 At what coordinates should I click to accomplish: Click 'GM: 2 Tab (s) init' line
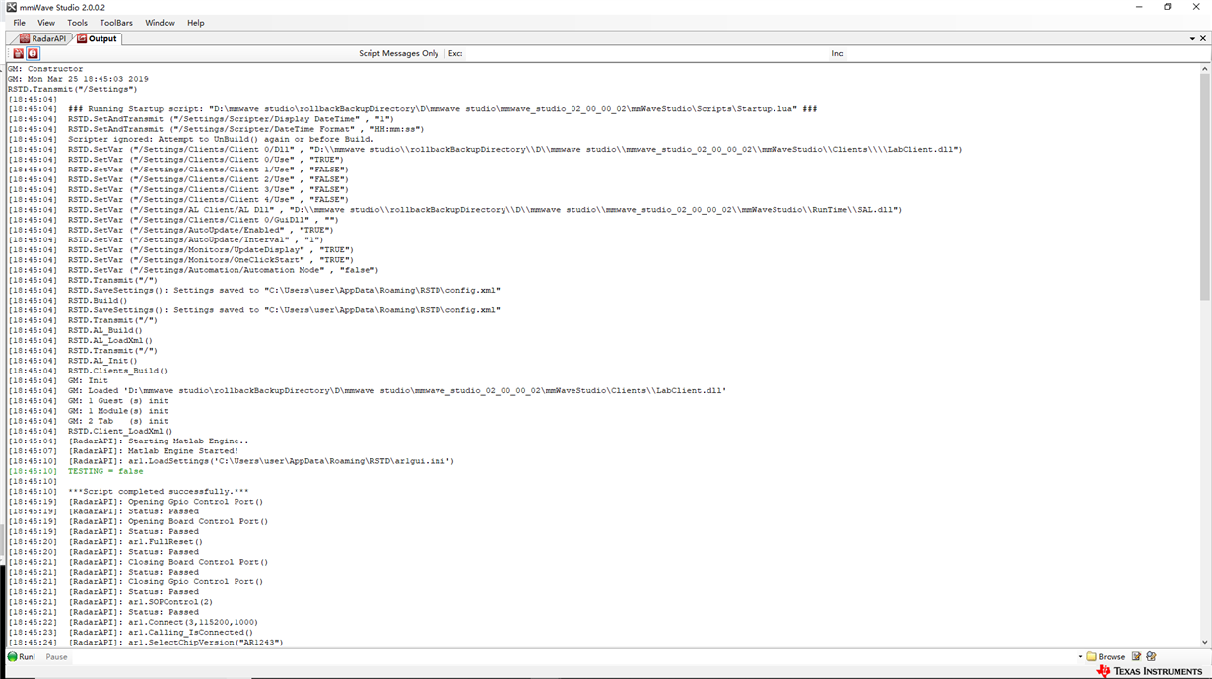click(x=88, y=421)
